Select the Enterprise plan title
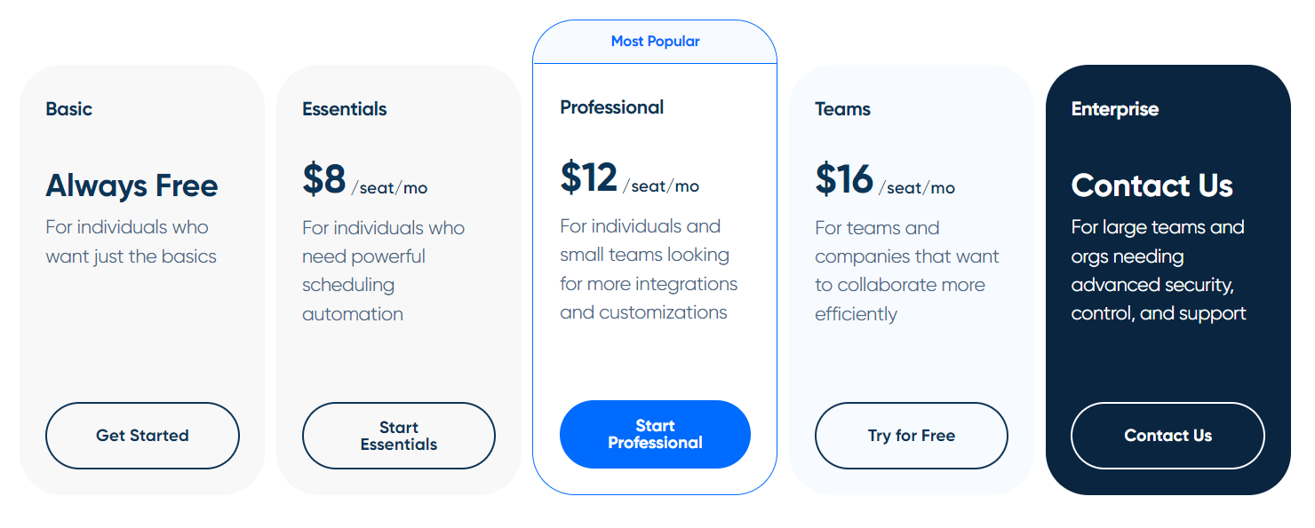 (x=1115, y=109)
